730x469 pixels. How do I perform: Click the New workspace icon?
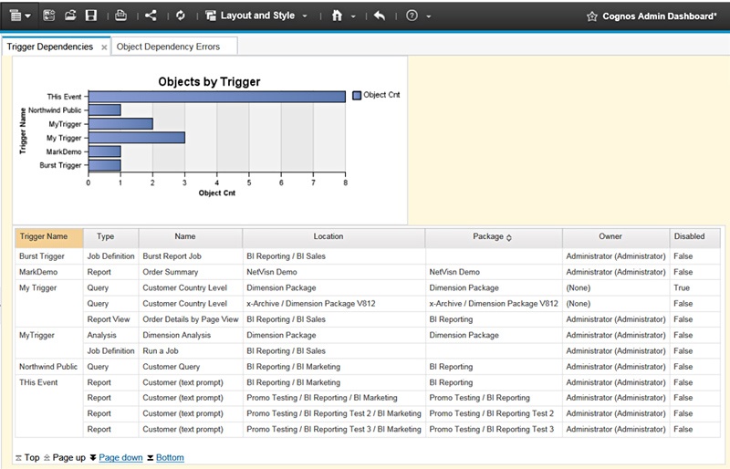pos(49,16)
